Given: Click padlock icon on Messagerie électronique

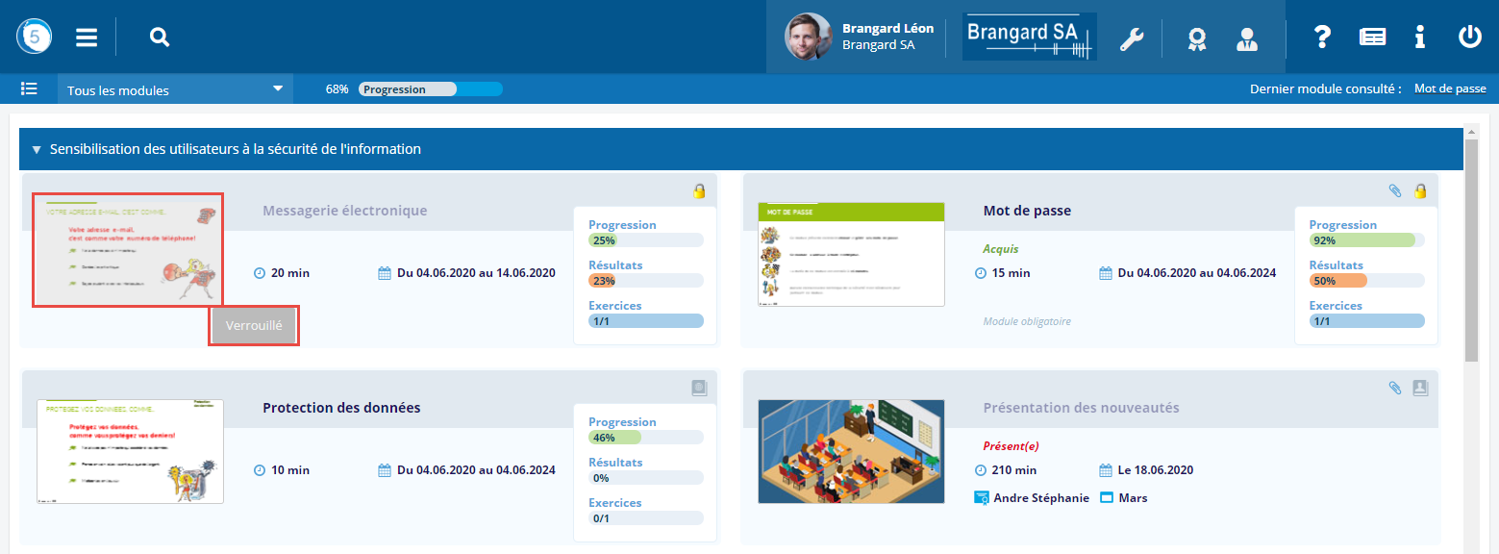Looking at the screenshot, I should coord(700,191).
